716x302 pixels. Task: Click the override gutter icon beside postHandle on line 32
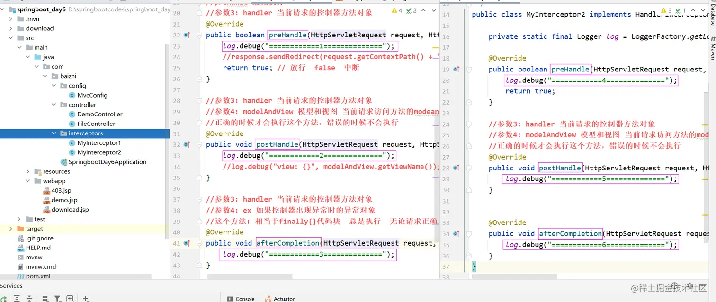coord(187,145)
